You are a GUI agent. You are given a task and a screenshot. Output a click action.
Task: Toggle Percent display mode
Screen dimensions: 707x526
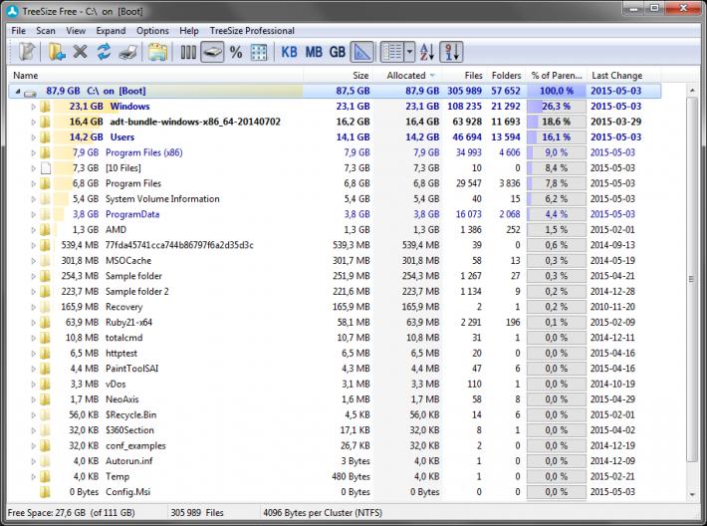(x=236, y=52)
